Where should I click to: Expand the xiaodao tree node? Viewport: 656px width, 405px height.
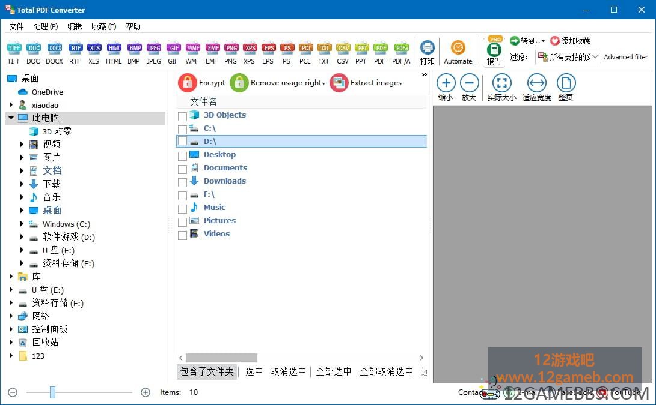(11, 105)
